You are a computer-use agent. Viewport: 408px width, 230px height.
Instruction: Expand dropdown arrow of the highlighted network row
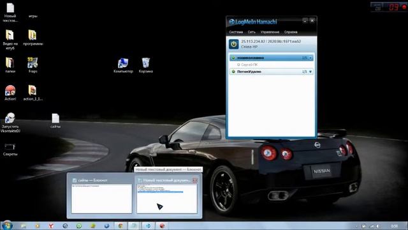310,58
